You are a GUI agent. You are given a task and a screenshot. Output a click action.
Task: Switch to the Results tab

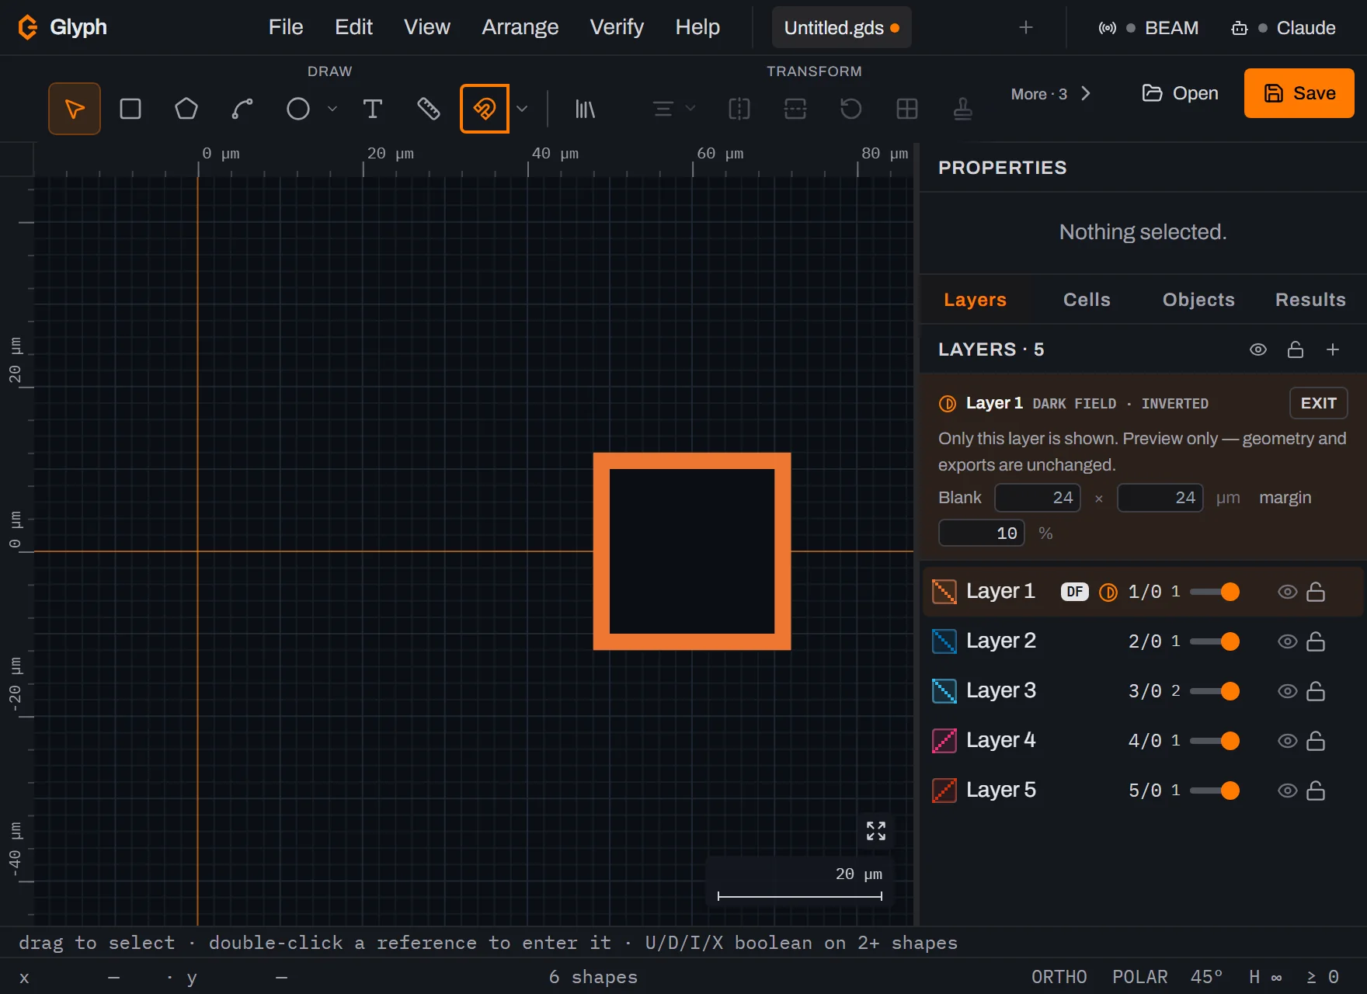(1310, 300)
